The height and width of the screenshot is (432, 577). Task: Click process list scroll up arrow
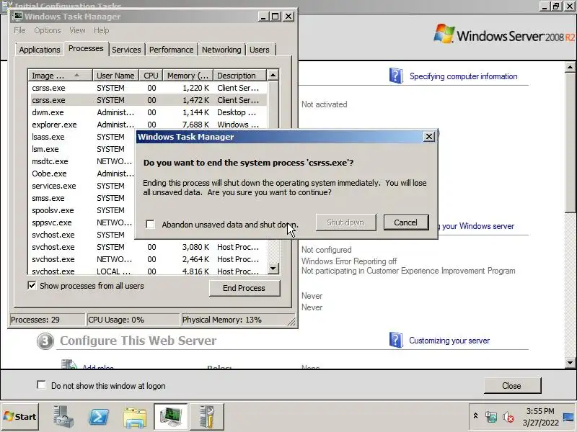point(273,75)
